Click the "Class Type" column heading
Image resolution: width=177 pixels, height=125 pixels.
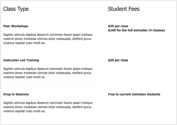coord(16,9)
